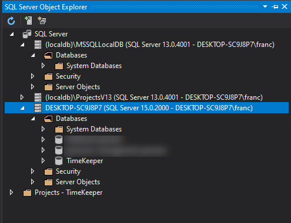291x223 pixels.
Task: Click Server Objects folder icon under DESKTOP-SC9J8P7
Action: tap(48, 182)
